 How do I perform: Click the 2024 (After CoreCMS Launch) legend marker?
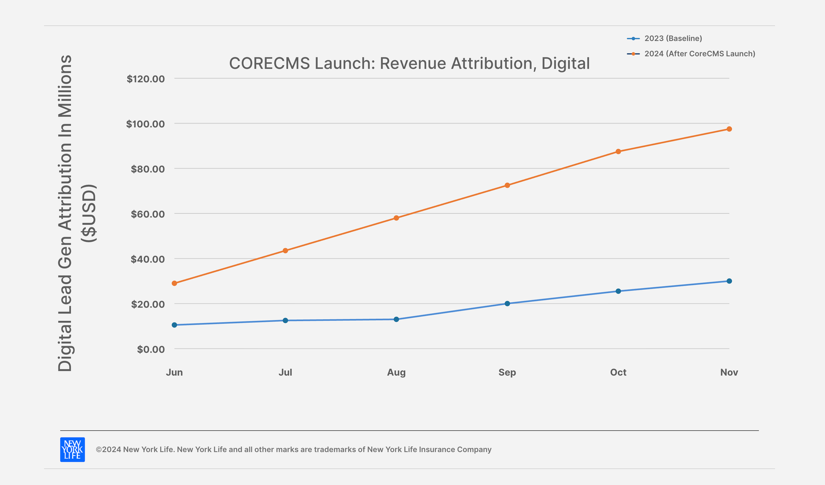click(633, 54)
